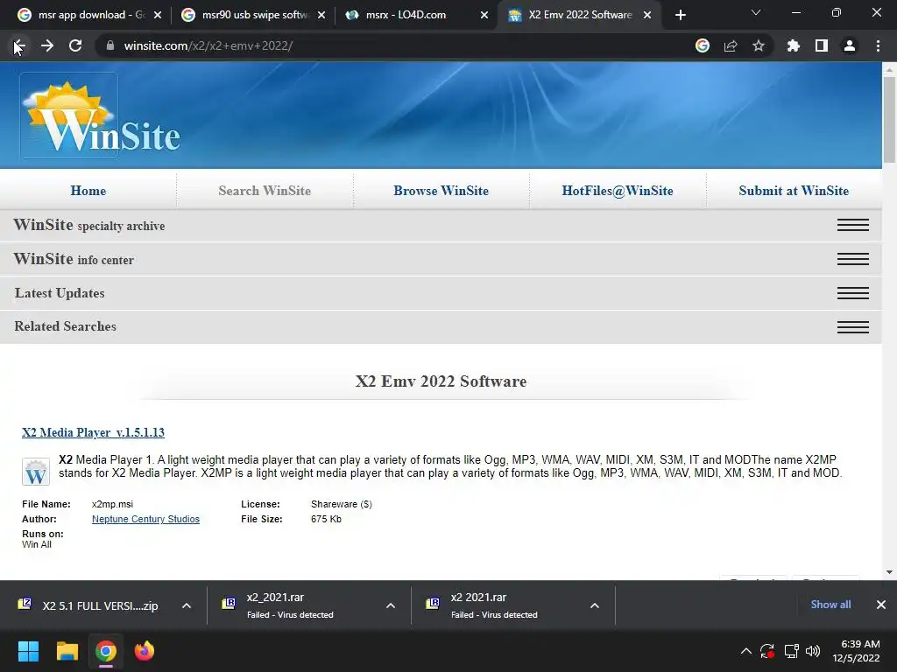The height and width of the screenshot is (672, 897).
Task: Close the msrx - LO4D.com tab
Action: tap(484, 15)
